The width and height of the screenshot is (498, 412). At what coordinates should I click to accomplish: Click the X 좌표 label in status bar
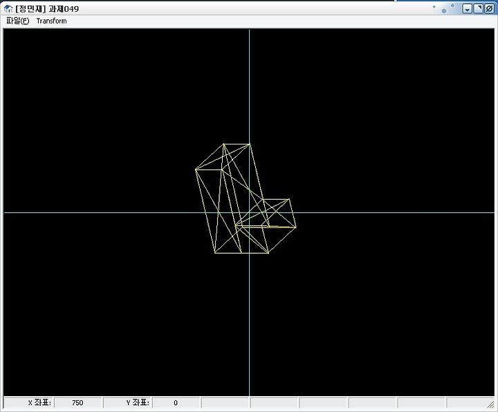click(x=39, y=402)
